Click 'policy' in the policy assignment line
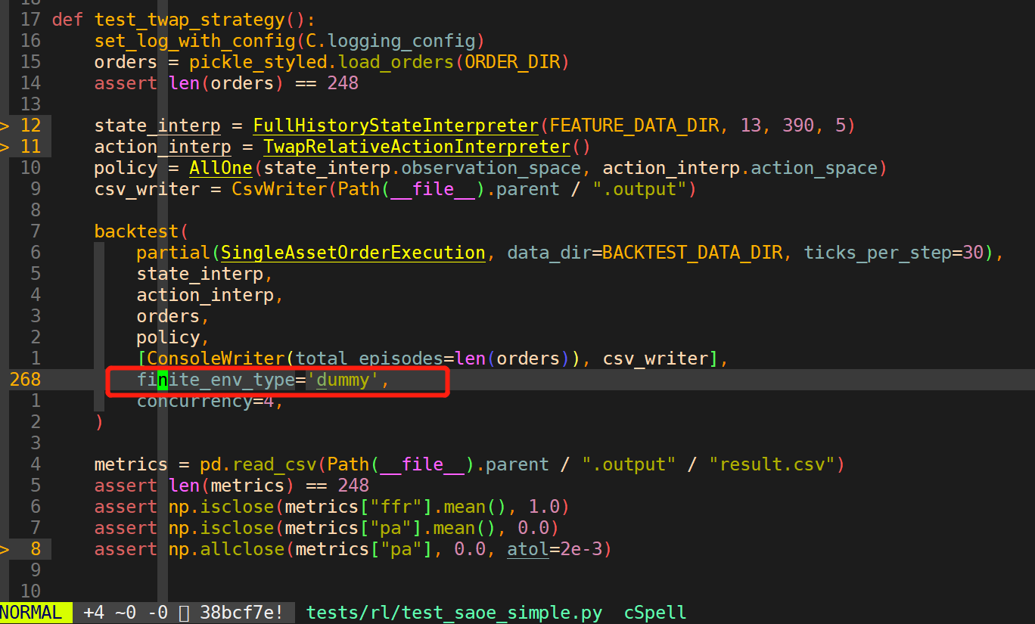 126,167
